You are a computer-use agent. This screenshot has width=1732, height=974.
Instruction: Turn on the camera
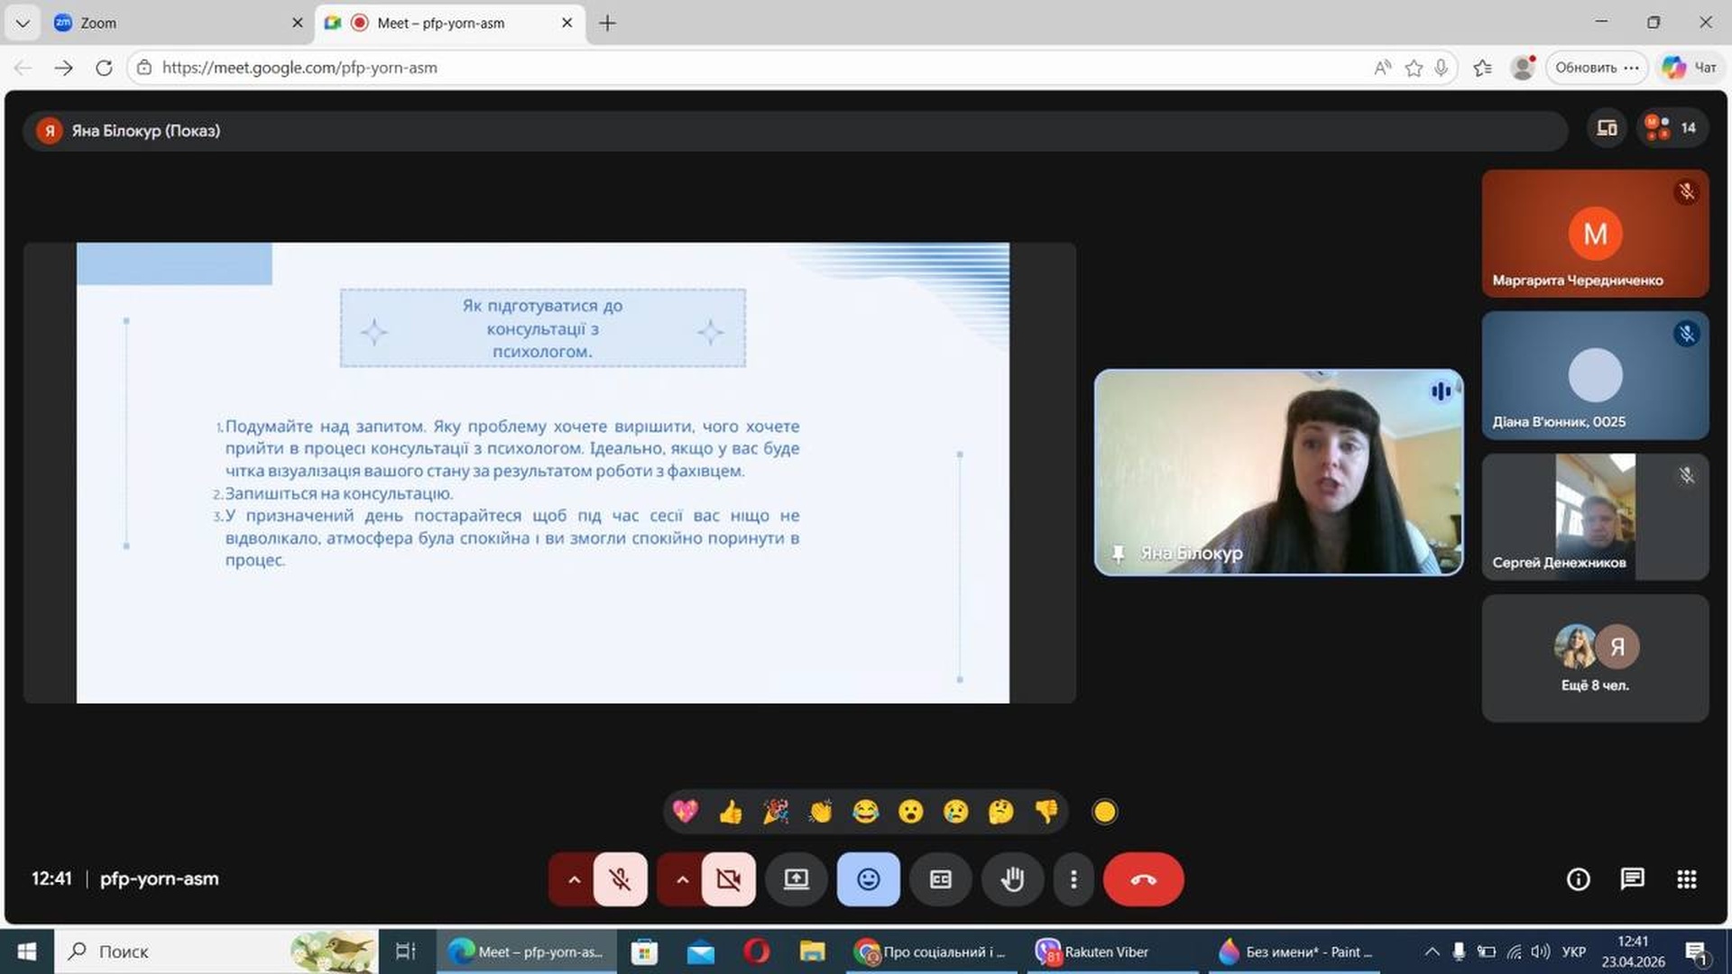click(728, 879)
